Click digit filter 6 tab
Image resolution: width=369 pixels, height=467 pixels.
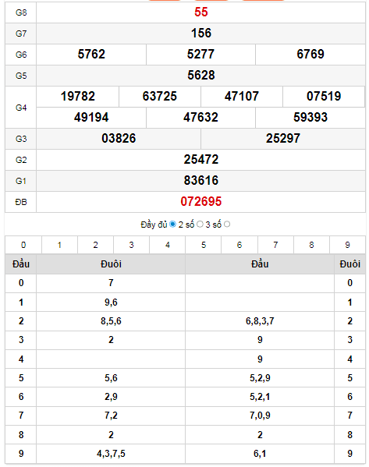coord(239,245)
